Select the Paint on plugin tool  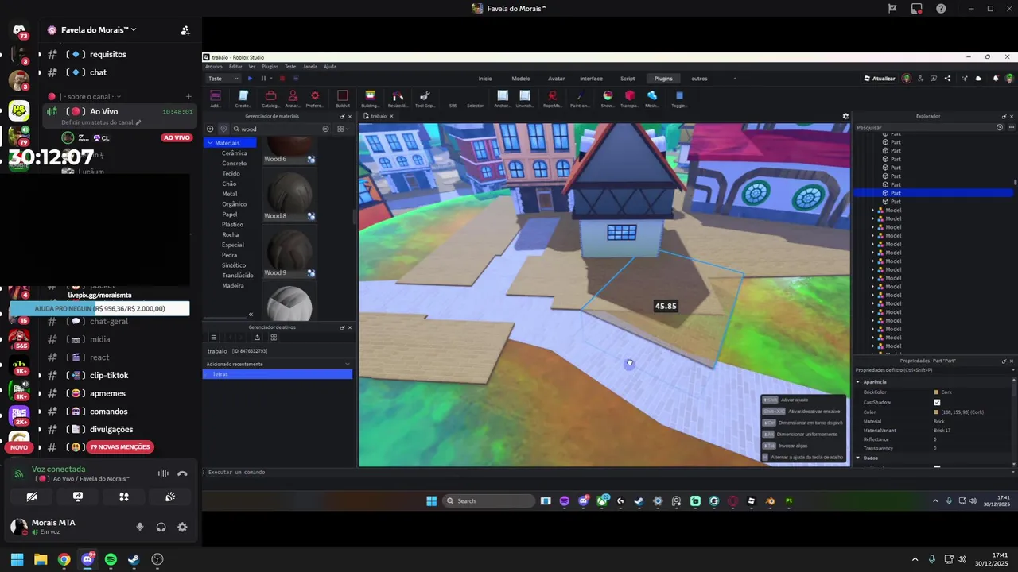click(579, 96)
